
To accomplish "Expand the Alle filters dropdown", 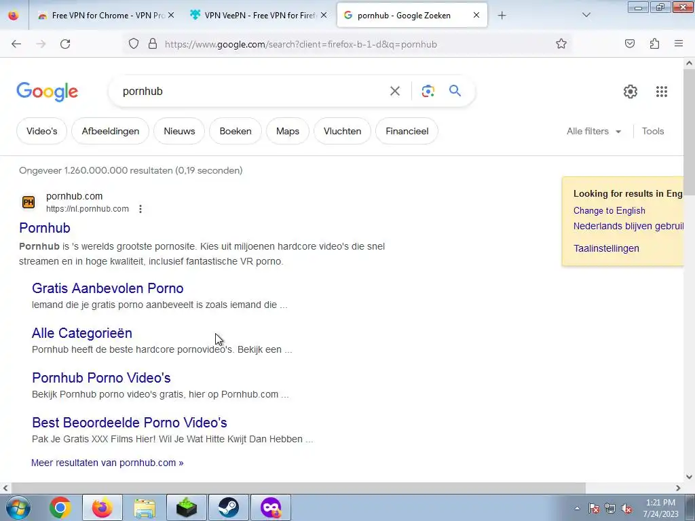I will click(594, 131).
